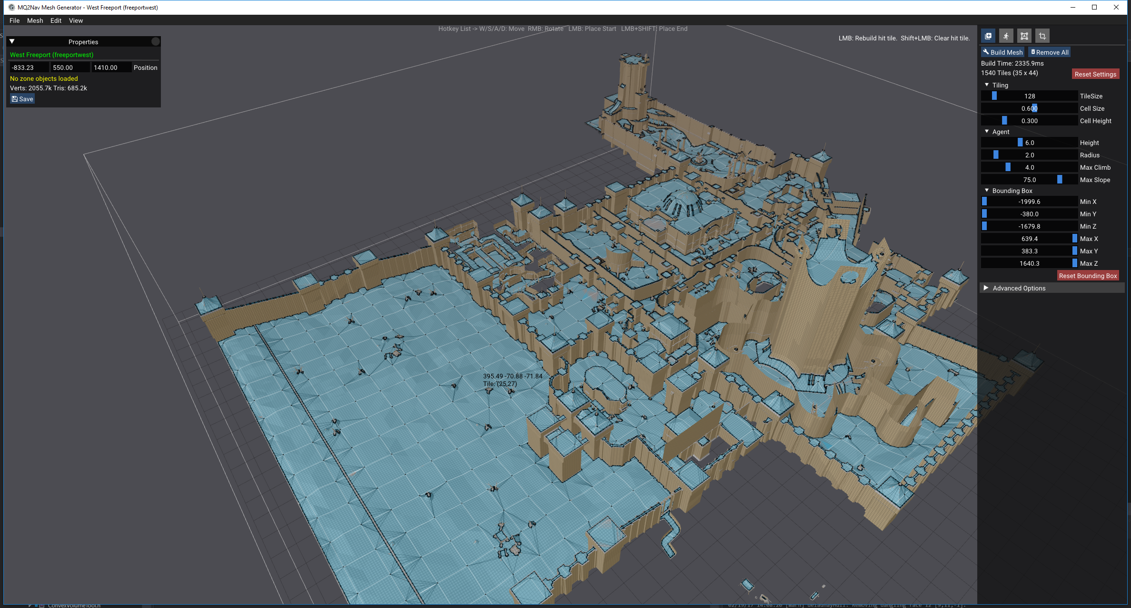The image size is (1131, 608).
Task: Collapse the Tiling section
Action: coord(987,85)
